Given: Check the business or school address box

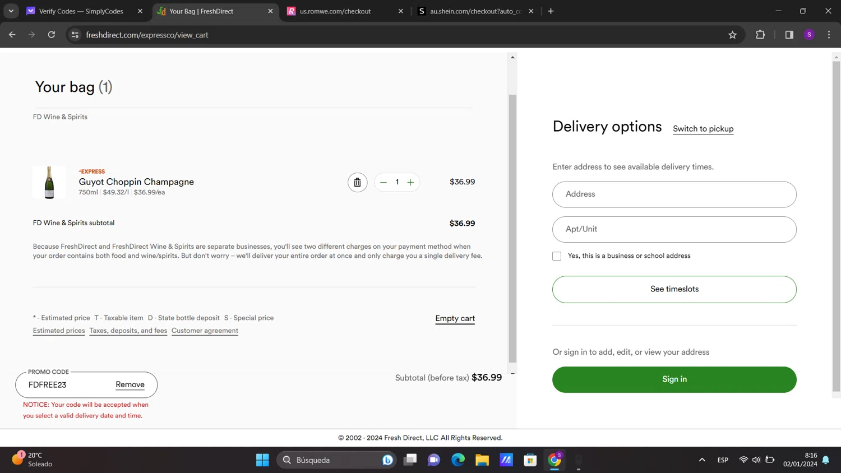Looking at the screenshot, I should 557,256.
